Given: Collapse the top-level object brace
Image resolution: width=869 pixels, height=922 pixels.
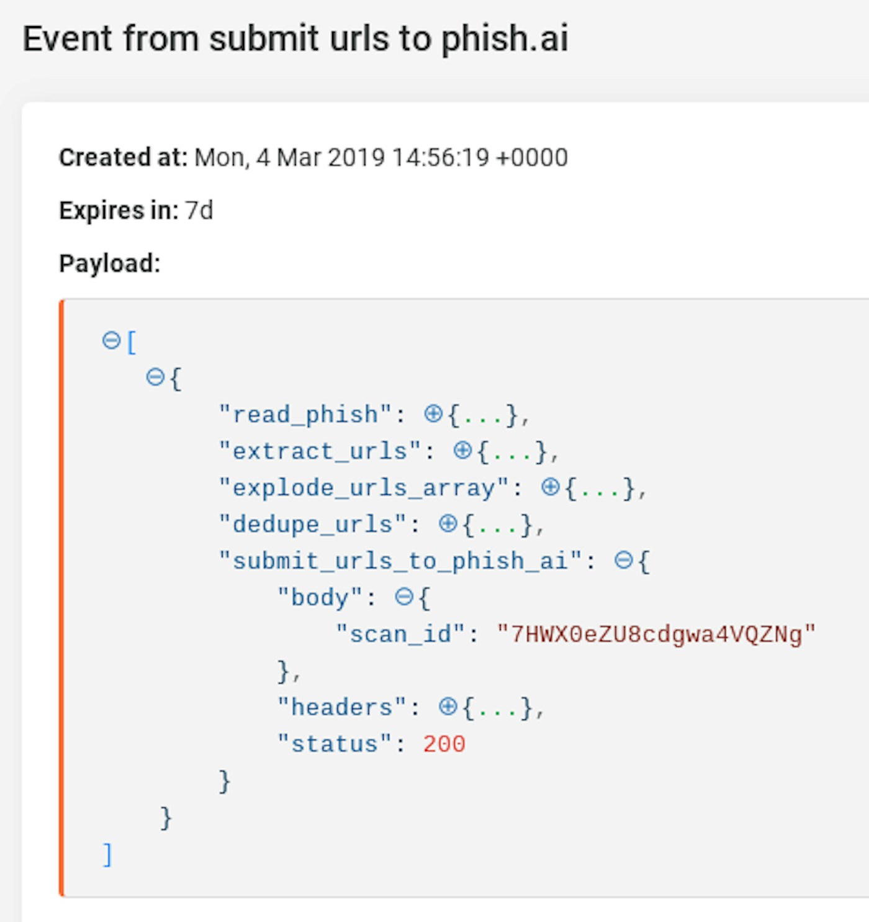Looking at the screenshot, I should [155, 377].
